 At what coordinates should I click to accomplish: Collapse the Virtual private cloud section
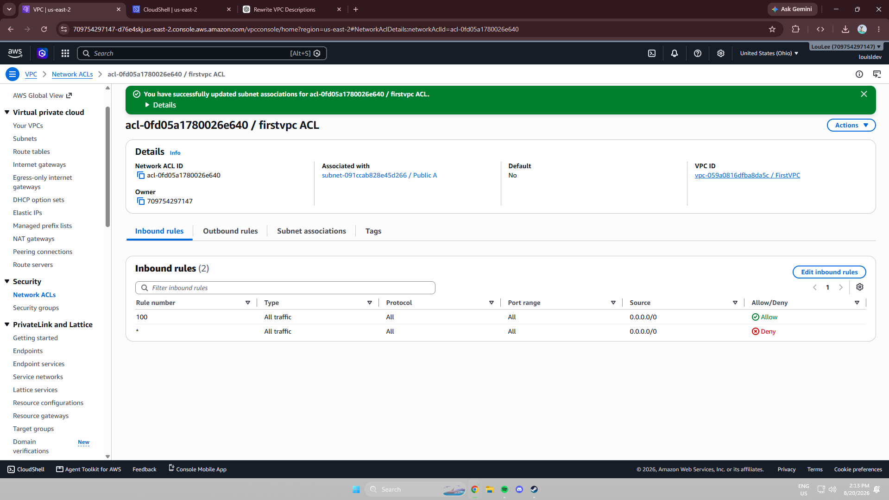(7, 112)
